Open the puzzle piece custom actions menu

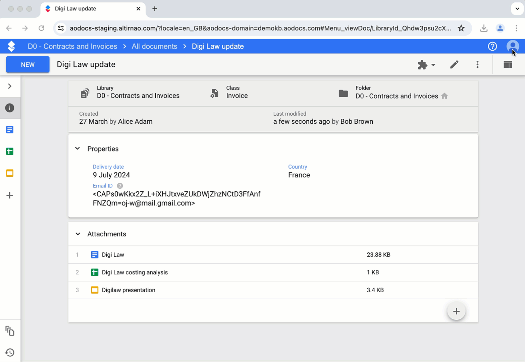tap(426, 65)
